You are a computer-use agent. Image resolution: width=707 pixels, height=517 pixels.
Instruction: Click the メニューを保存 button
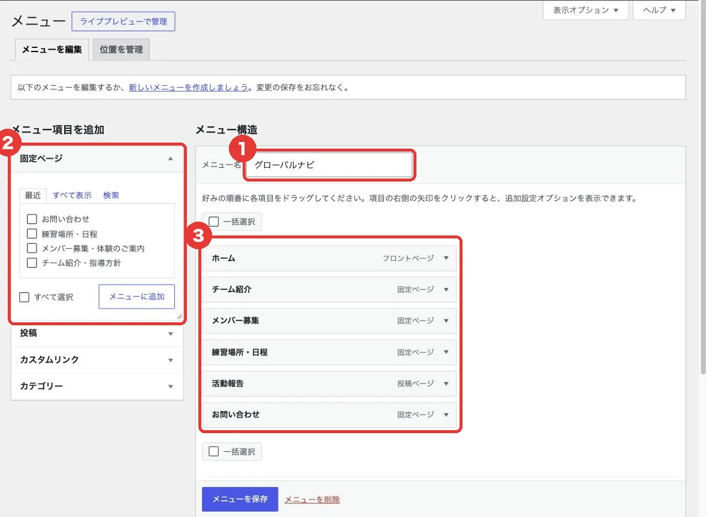(240, 499)
